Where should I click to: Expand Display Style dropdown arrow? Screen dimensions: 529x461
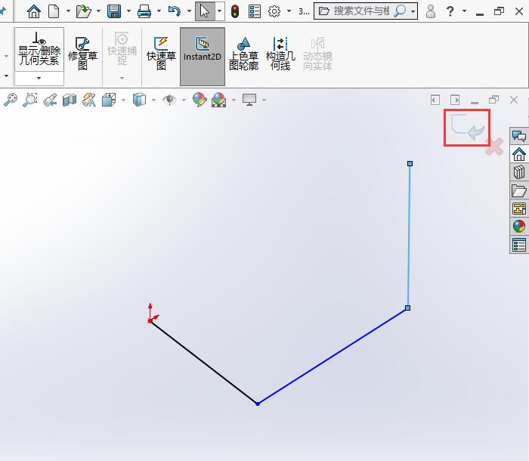click(x=153, y=100)
